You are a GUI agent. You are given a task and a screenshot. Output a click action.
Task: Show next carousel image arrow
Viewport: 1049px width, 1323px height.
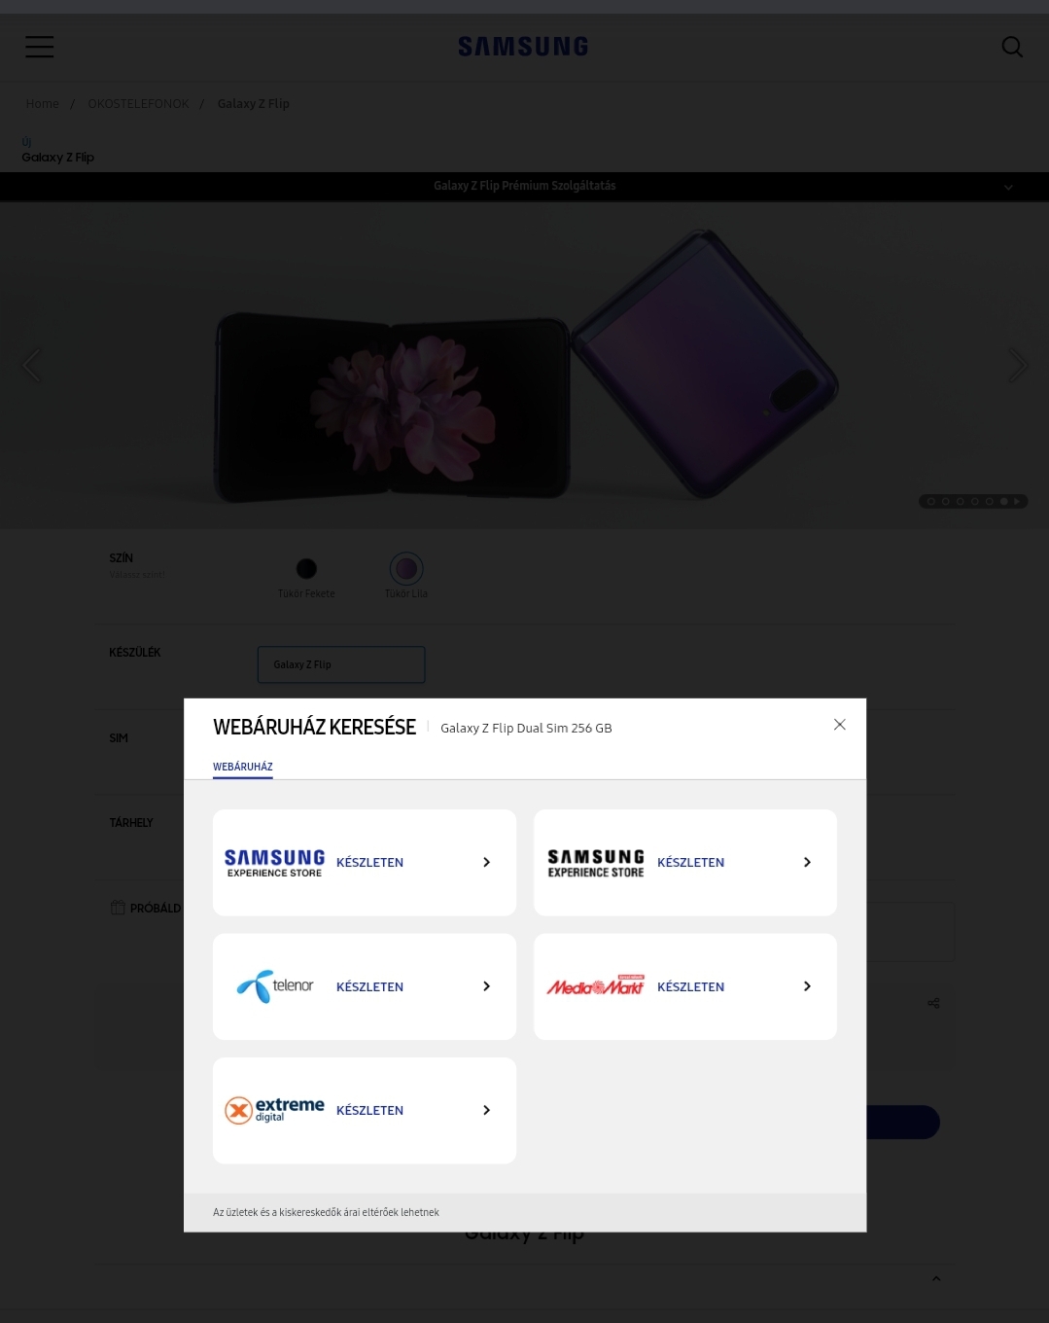tap(1017, 366)
